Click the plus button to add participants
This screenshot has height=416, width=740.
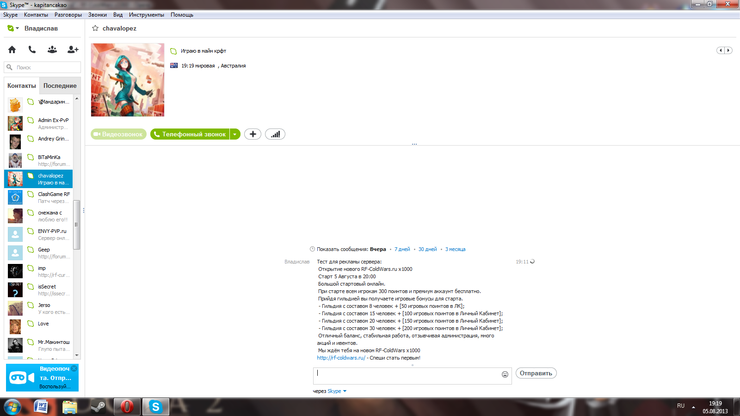253,134
